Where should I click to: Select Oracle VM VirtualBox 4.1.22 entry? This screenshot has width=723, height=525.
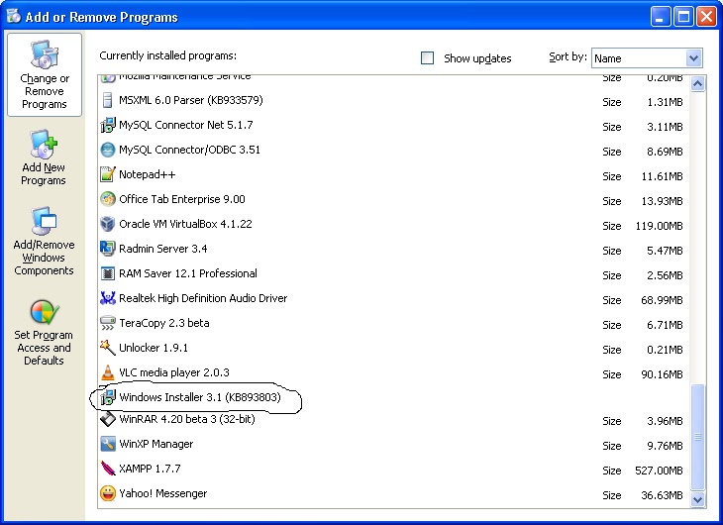[x=392, y=224]
